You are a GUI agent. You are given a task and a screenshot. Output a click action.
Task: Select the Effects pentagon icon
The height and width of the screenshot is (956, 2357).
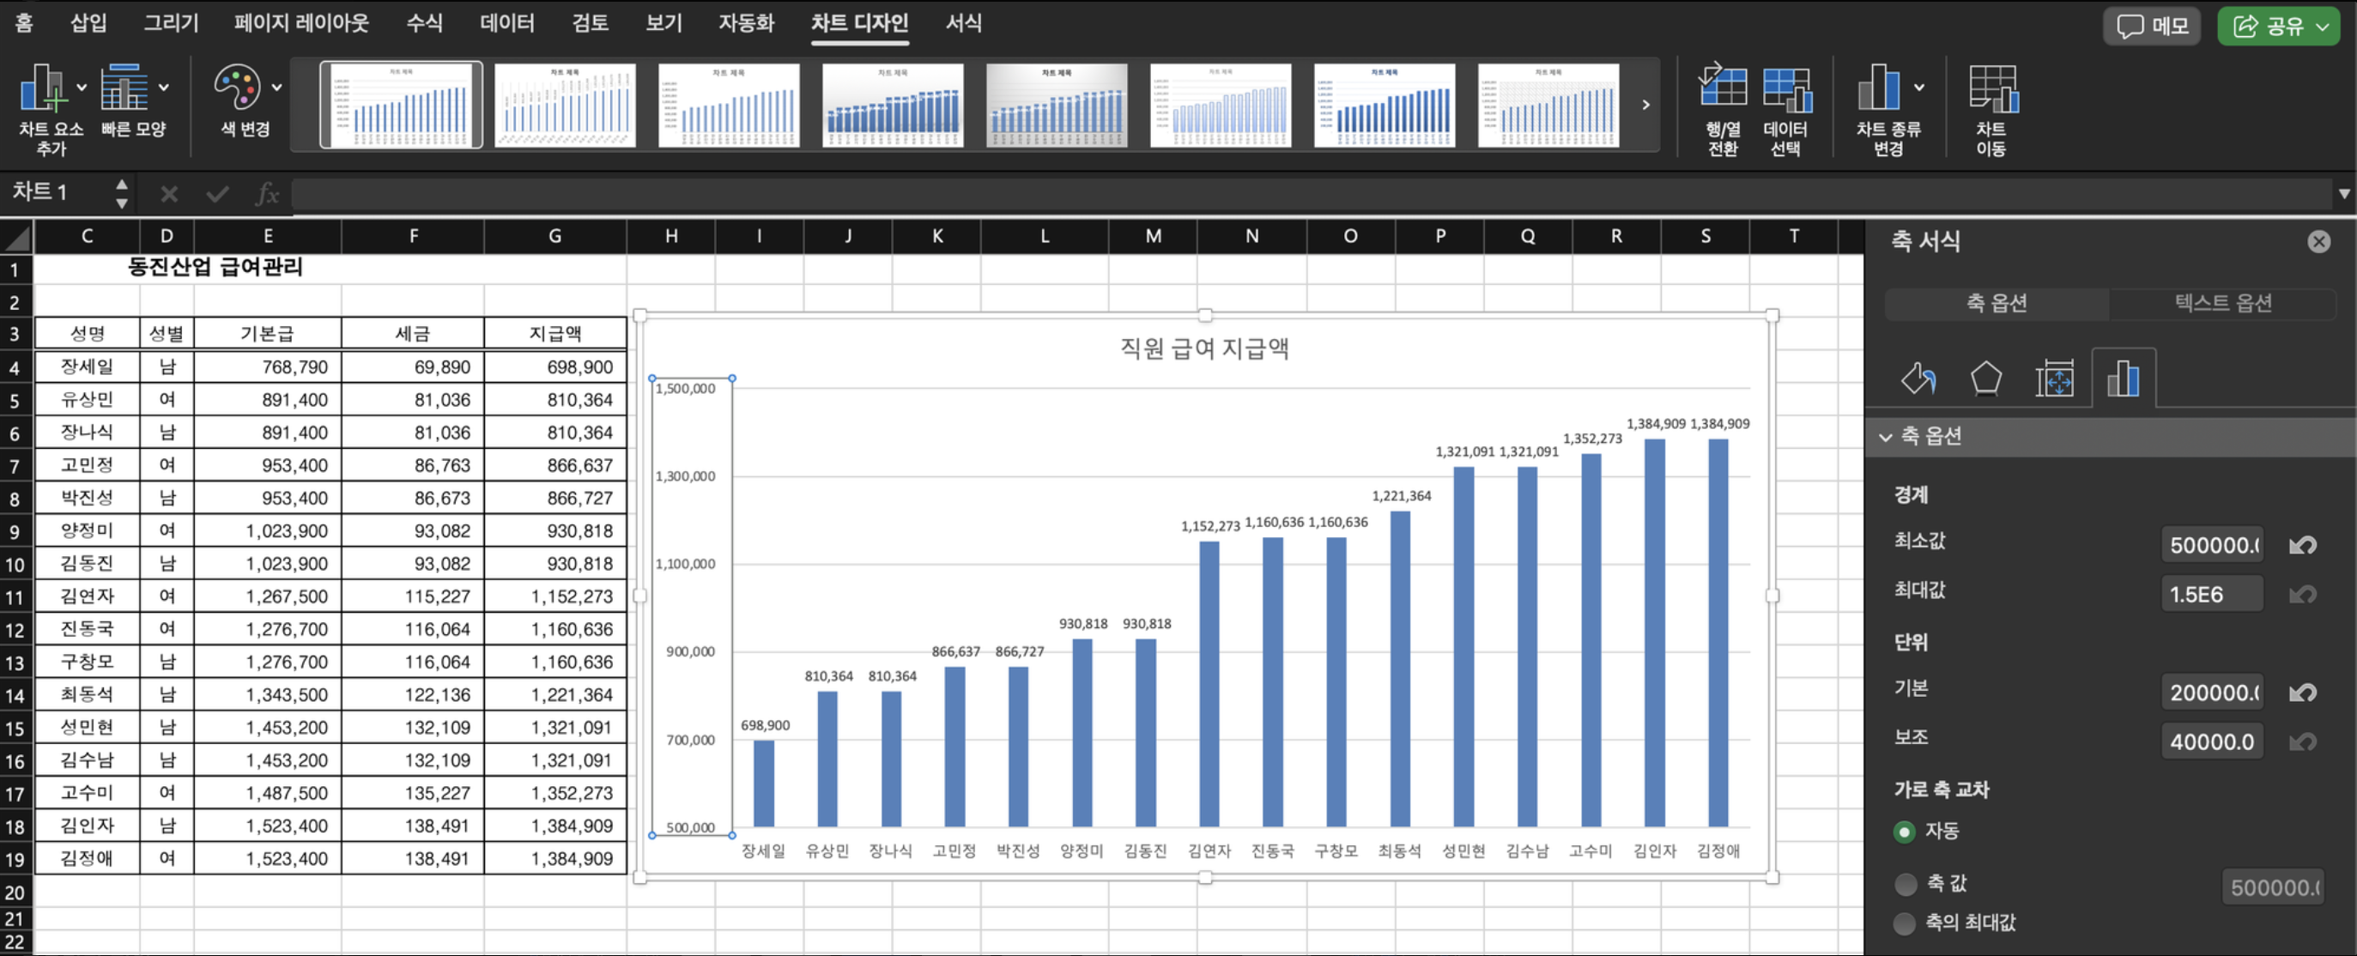[1985, 378]
